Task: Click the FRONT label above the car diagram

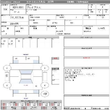Action: point(26,55)
